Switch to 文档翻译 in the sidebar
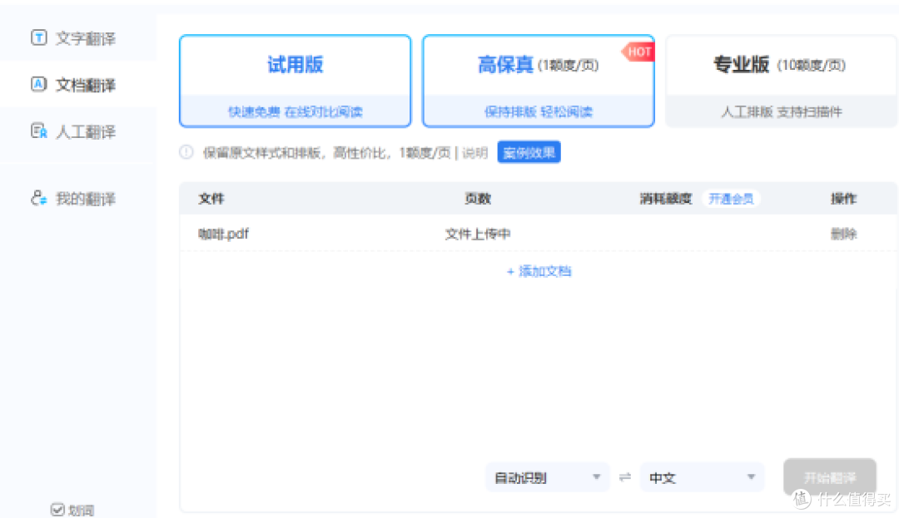899x518 pixels. tap(78, 85)
